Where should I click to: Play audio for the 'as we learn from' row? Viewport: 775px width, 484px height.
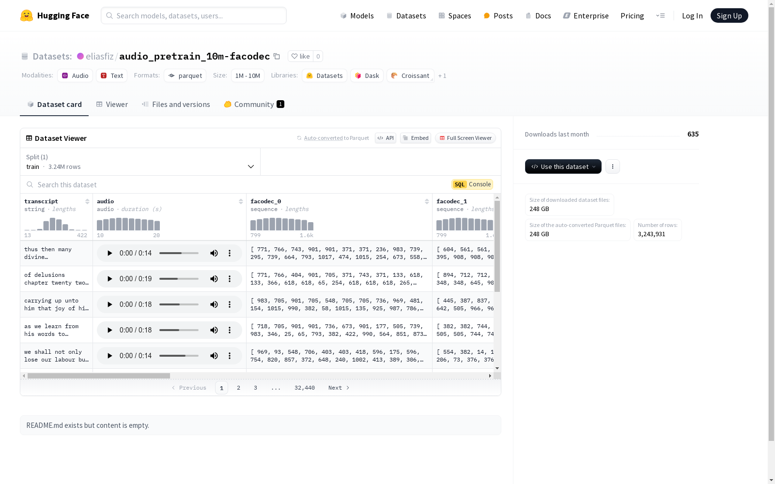pyautogui.click(x=109, y=330)
